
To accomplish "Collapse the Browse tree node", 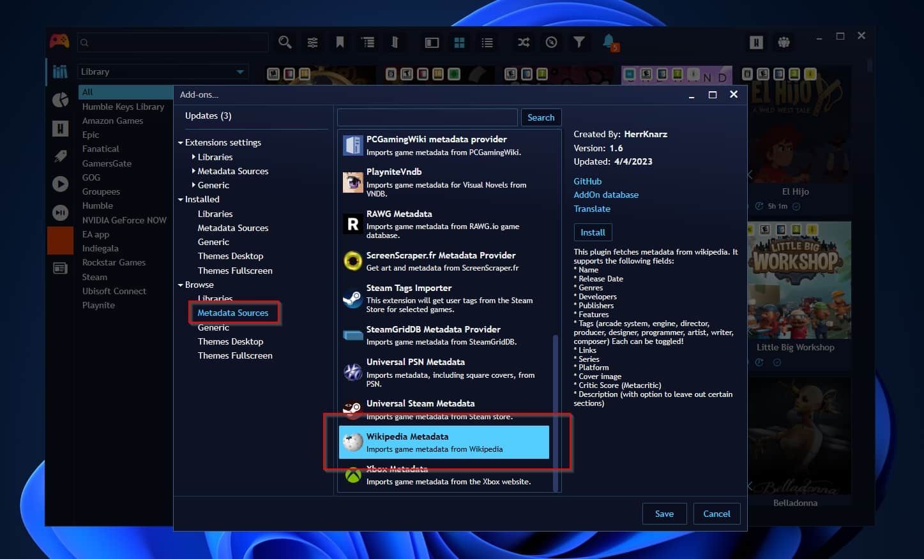I will click(181, 285).
